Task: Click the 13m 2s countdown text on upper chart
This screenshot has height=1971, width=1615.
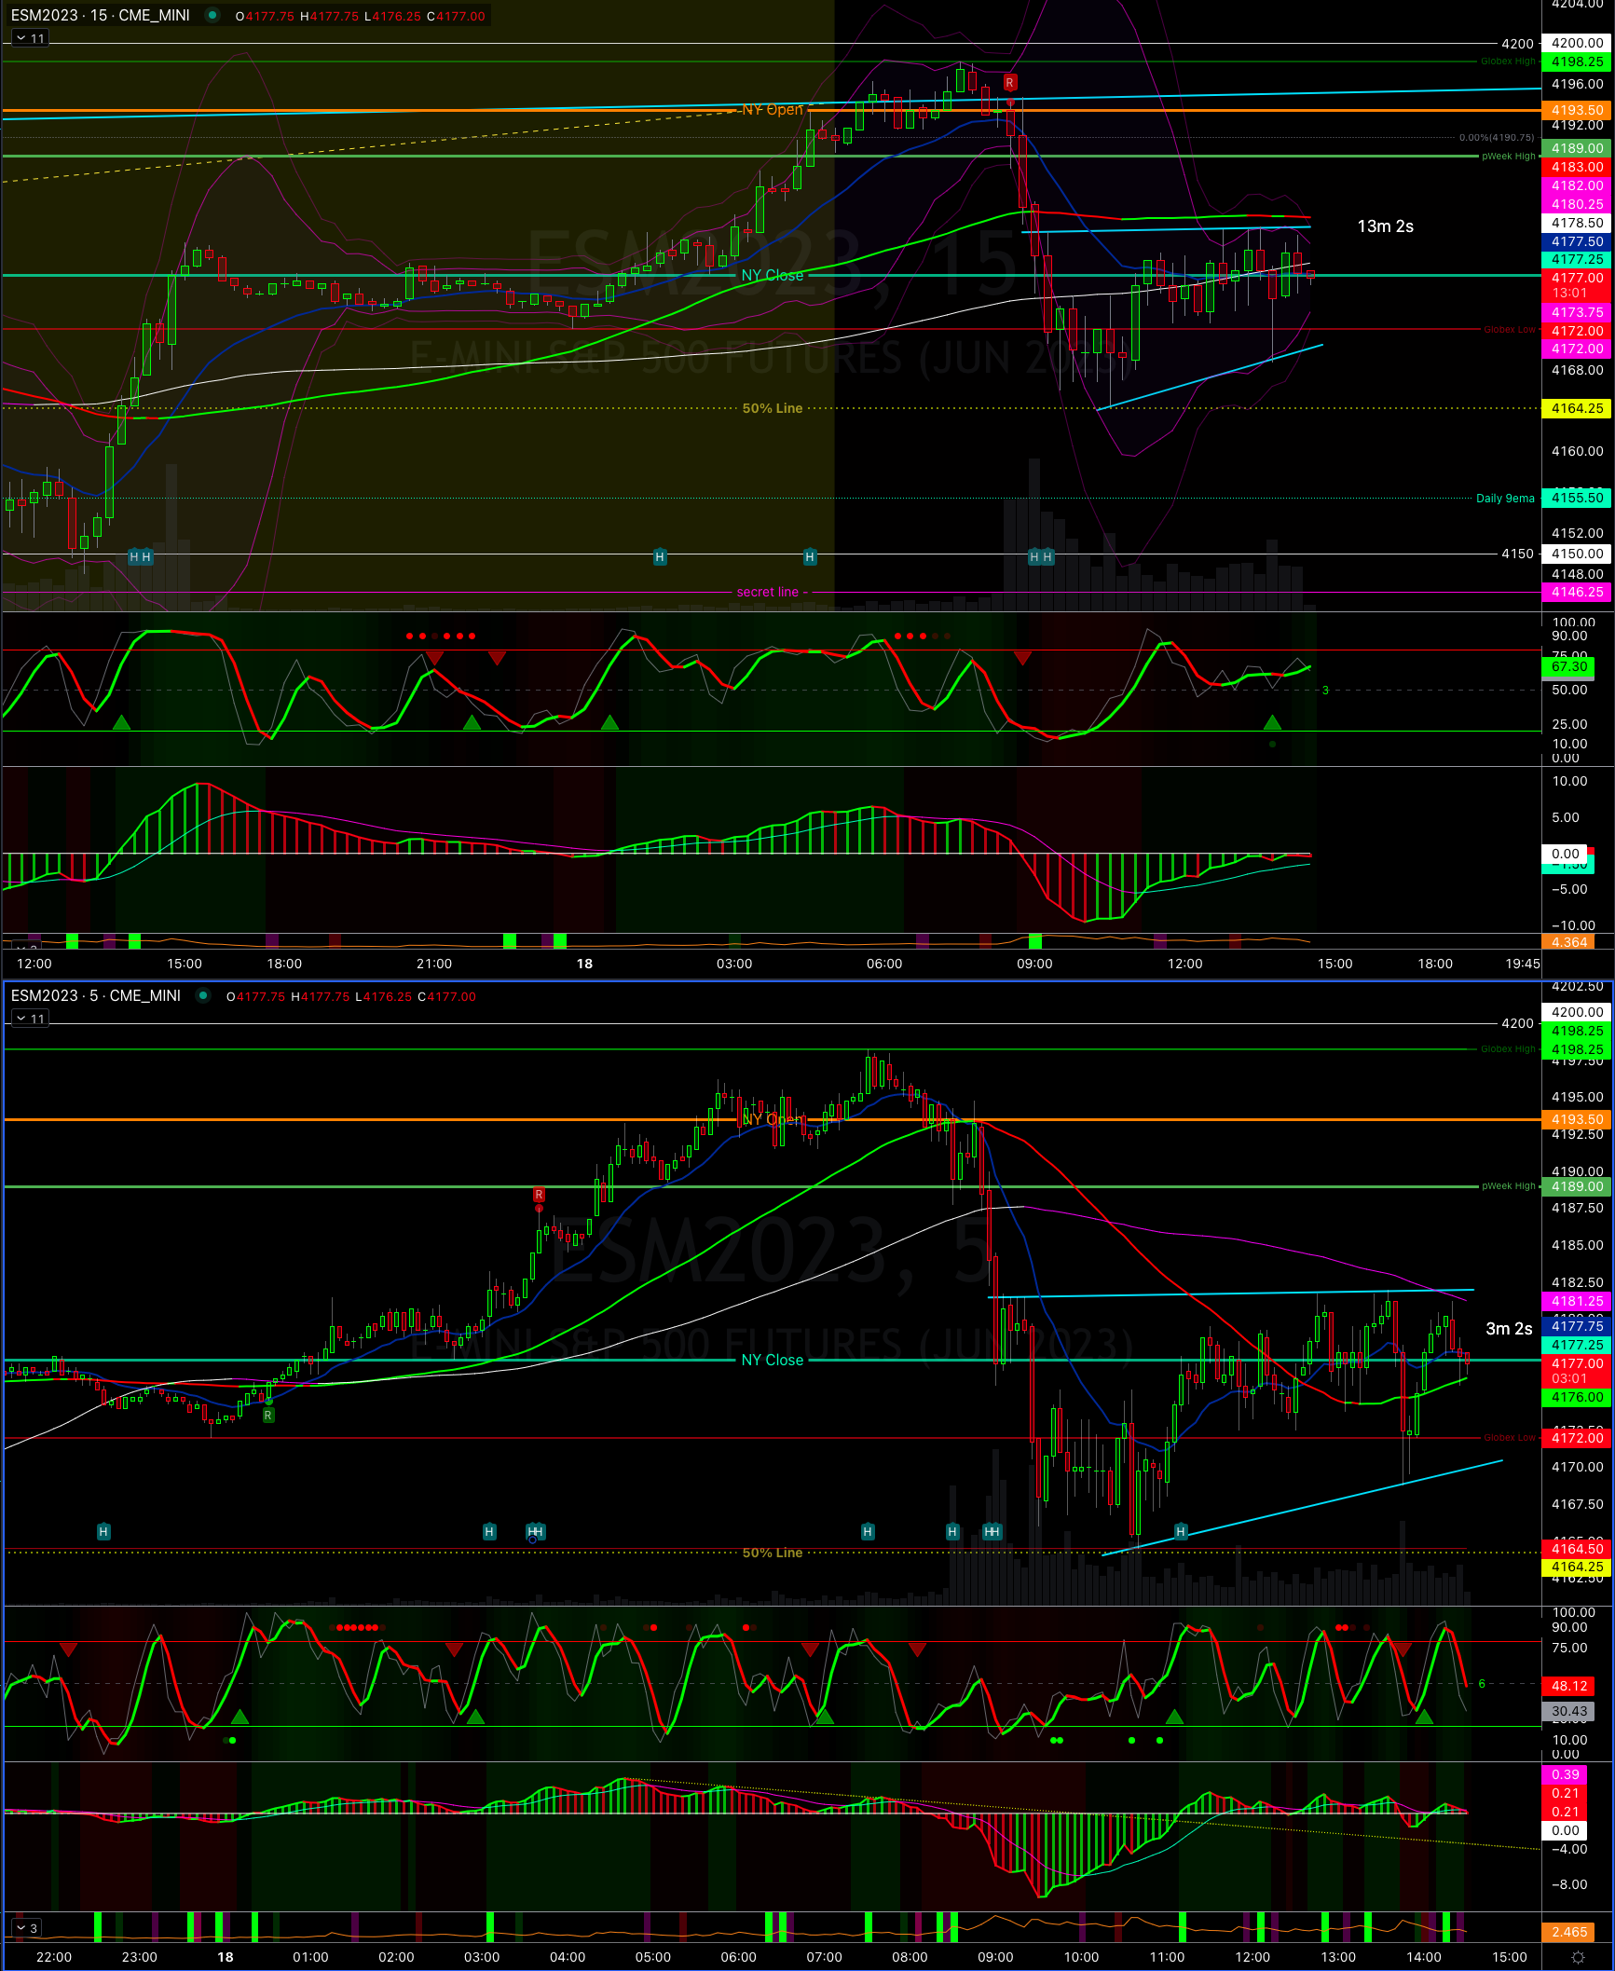Action: pyautogui.click(x=1385, y=226)
